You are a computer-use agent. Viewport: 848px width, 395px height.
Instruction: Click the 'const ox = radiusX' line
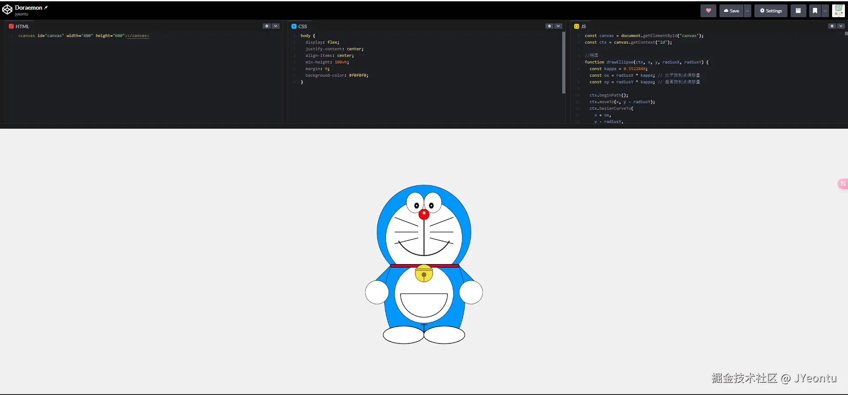coord(645,75)
